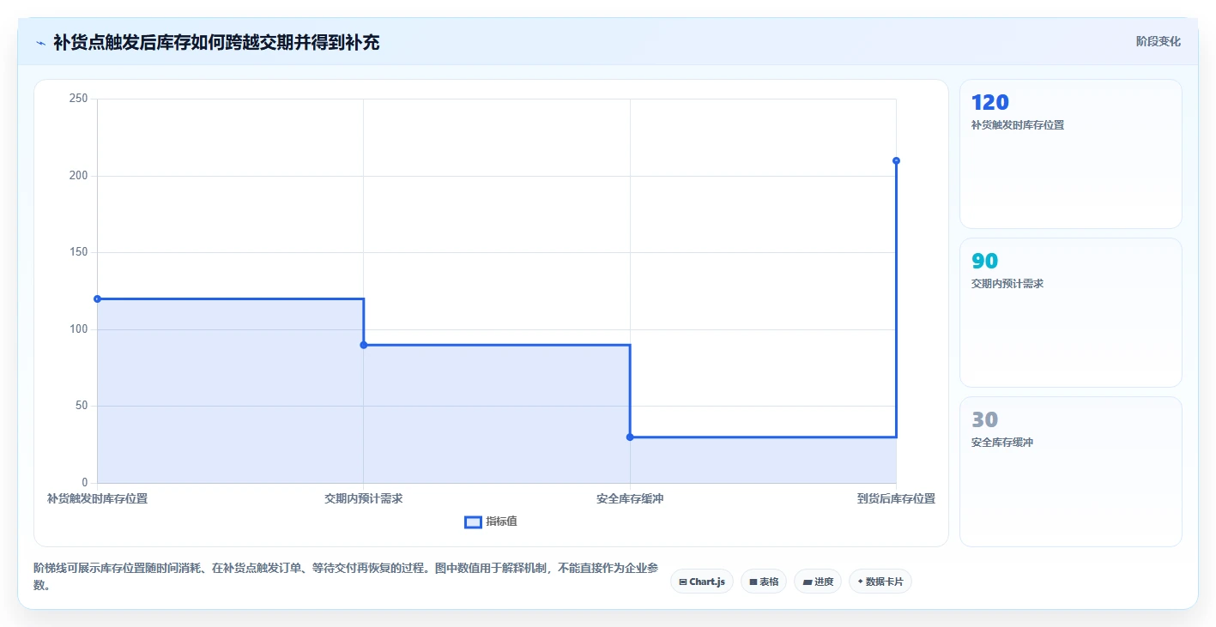Click the card label 补货触发时库存位置

[x=1018, y=125]
